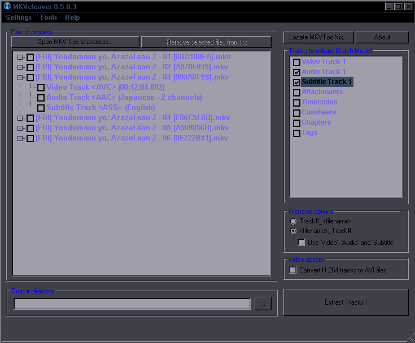
Task: Expand the Azazel-san Z - 01 file node
Action: coord(20,57)
